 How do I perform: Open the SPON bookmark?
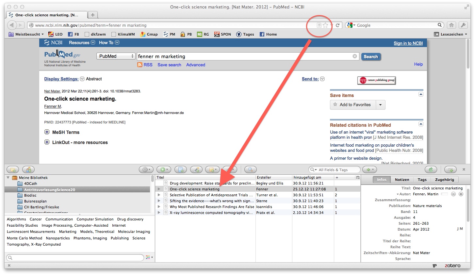[223, 34]
